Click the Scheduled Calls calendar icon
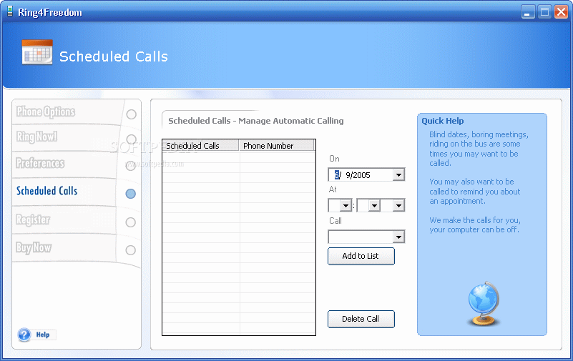 pos(37,52)
